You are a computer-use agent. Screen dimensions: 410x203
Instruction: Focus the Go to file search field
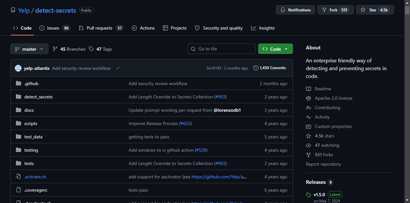coord(222,49)
